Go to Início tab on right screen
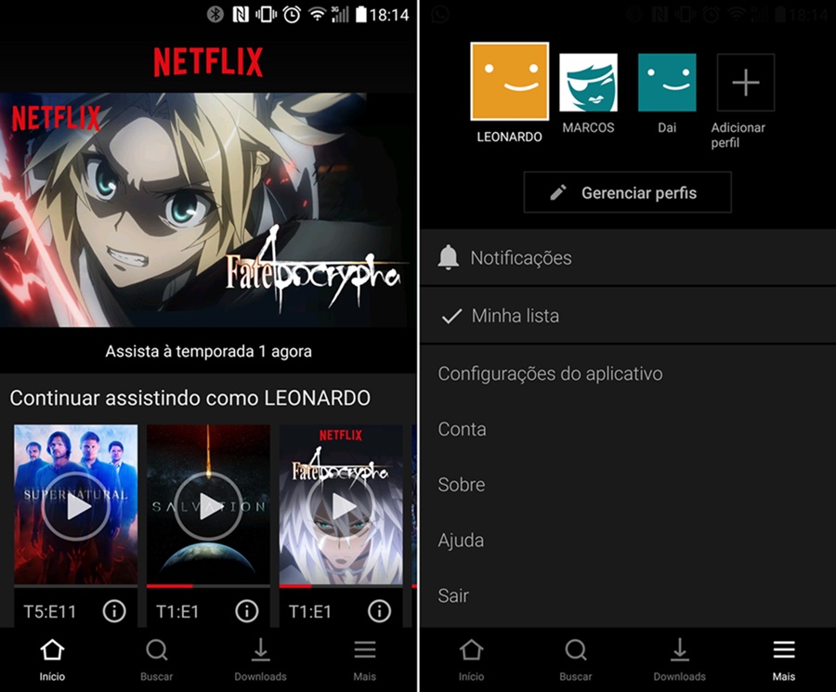Image resolution: width=836 pixels, height=692 pixels. tap(471, 660)
